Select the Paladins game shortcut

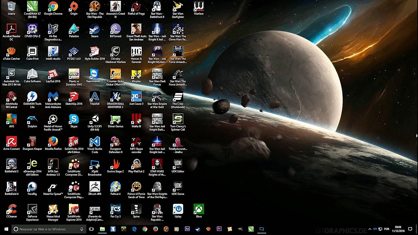point(74,31)
